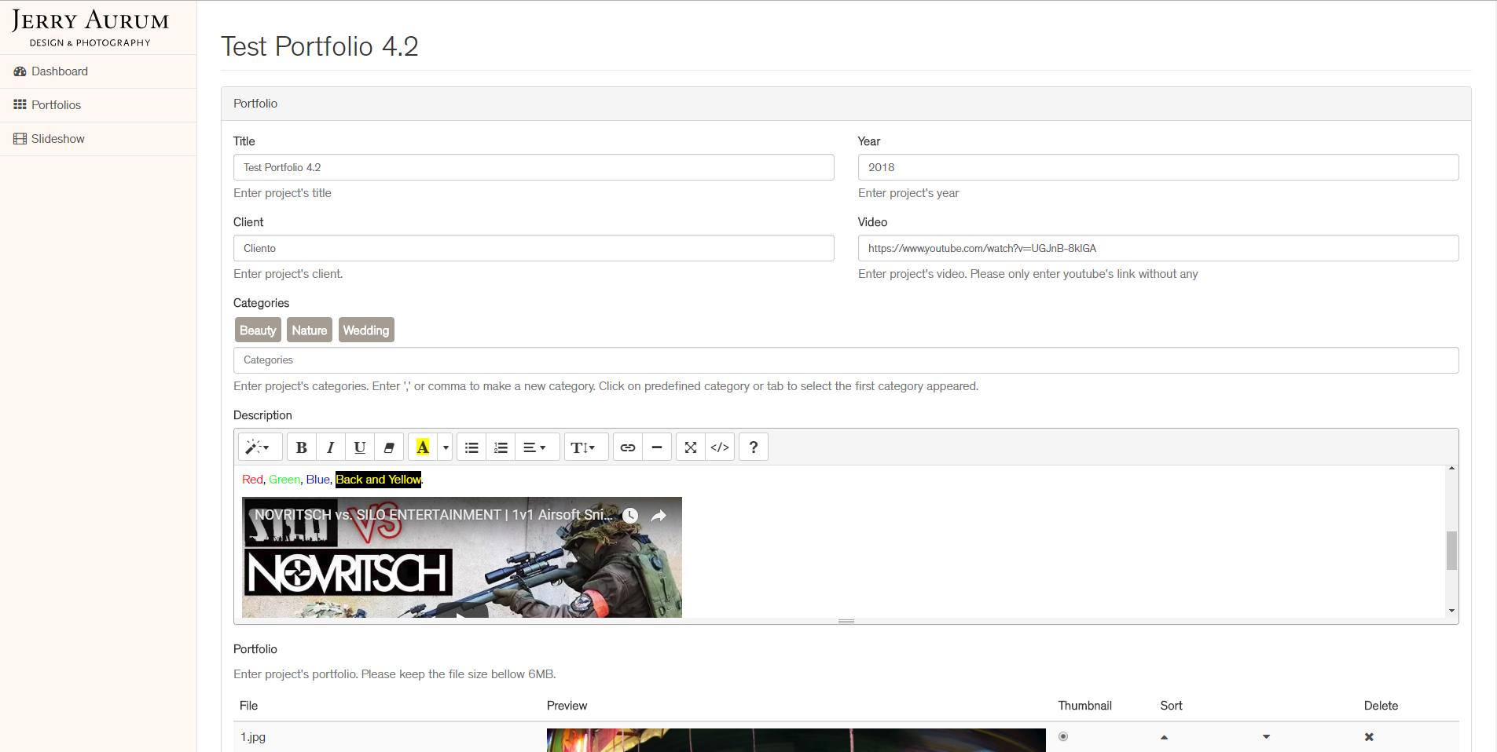Screen dimensions: 1497x752
Task: Delete the 1.jpg file row
Action: tap(1369, 737)
